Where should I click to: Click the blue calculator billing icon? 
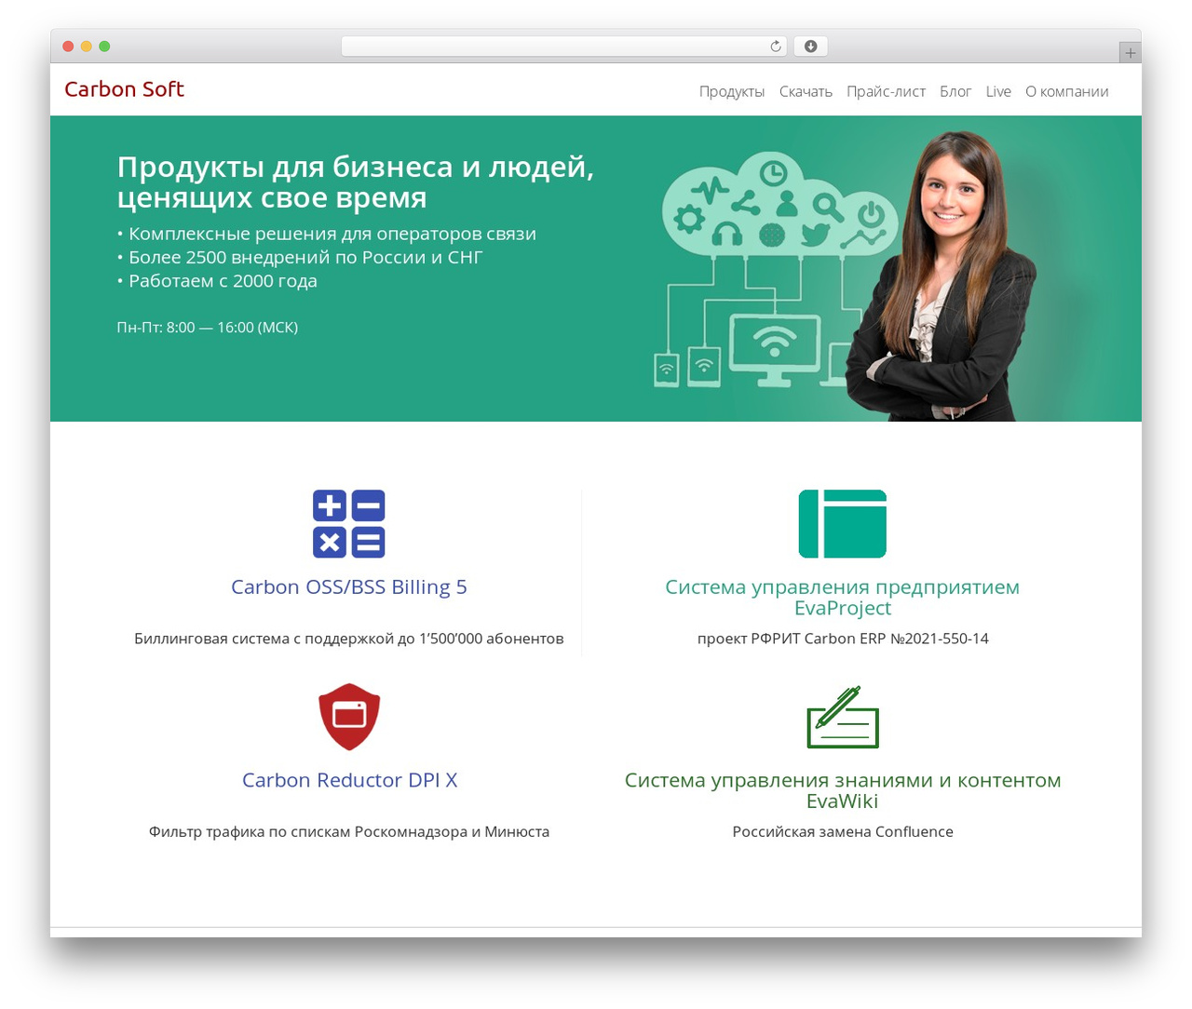point(348,524)
